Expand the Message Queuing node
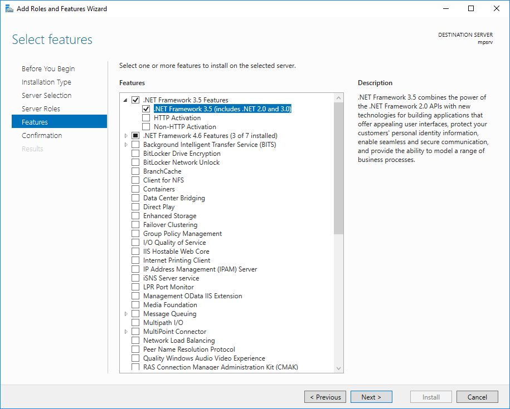510x409 pixels. coord(126,314)
